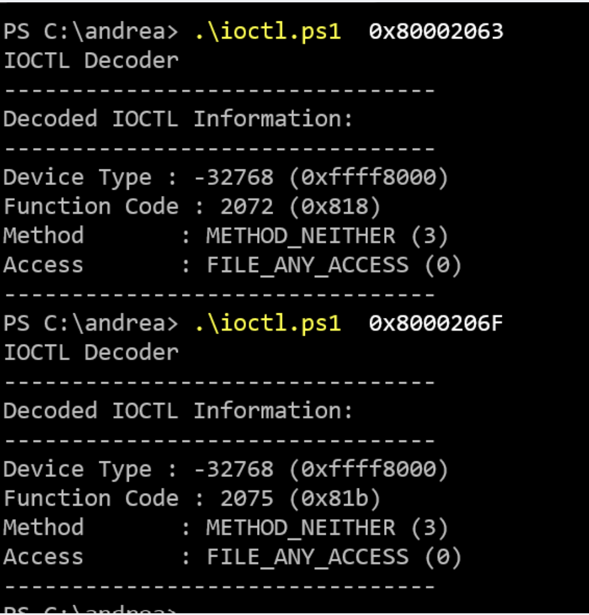Click the second IOCTL Decoder heading line

pyautogui.click(x=91, y=353)
